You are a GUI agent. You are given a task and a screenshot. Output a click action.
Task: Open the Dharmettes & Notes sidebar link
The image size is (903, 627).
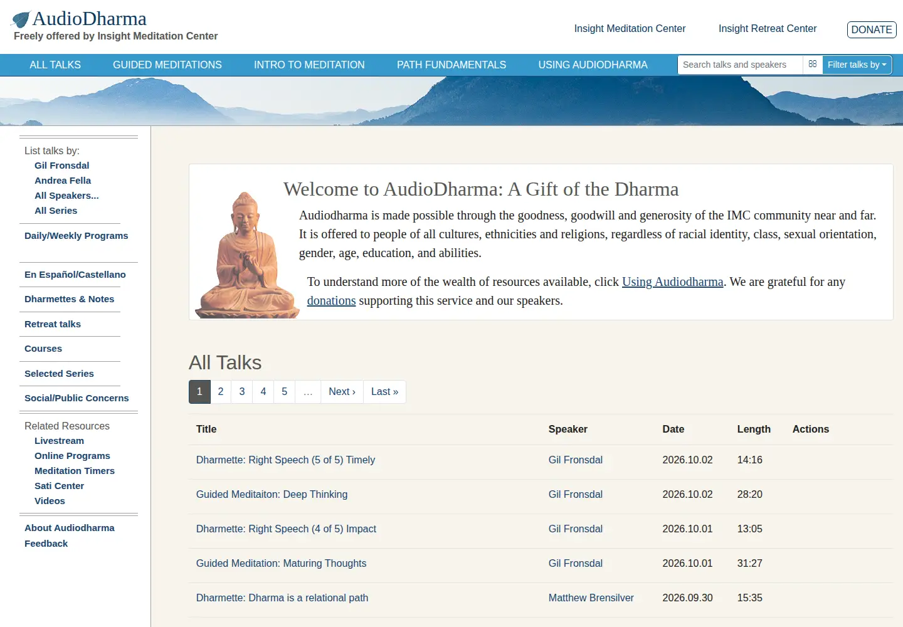click(x=69, y=299)
